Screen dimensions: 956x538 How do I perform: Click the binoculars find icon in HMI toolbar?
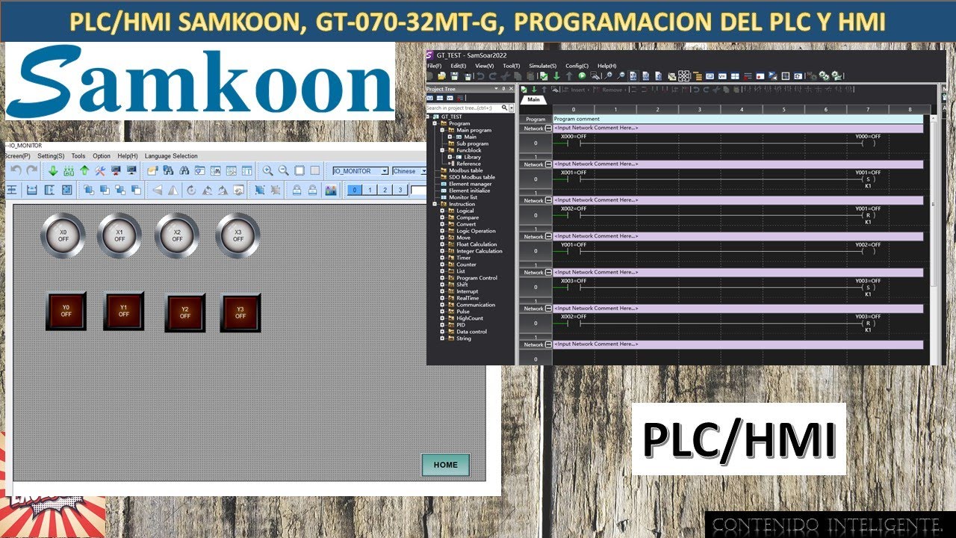click(x=184, y=171)
